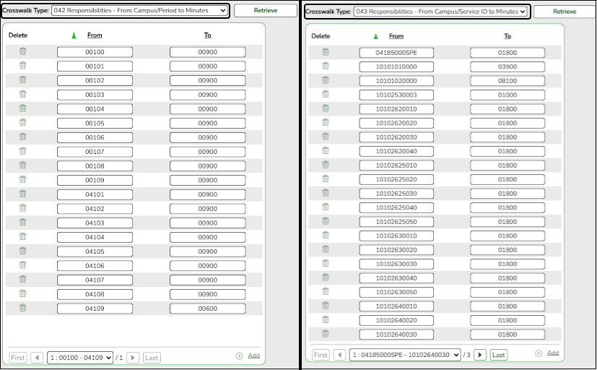Image resolution: width=597 pixels, height=370 pixels.
Task: Delete the row with From 10102640030
Action: [326, 334]
